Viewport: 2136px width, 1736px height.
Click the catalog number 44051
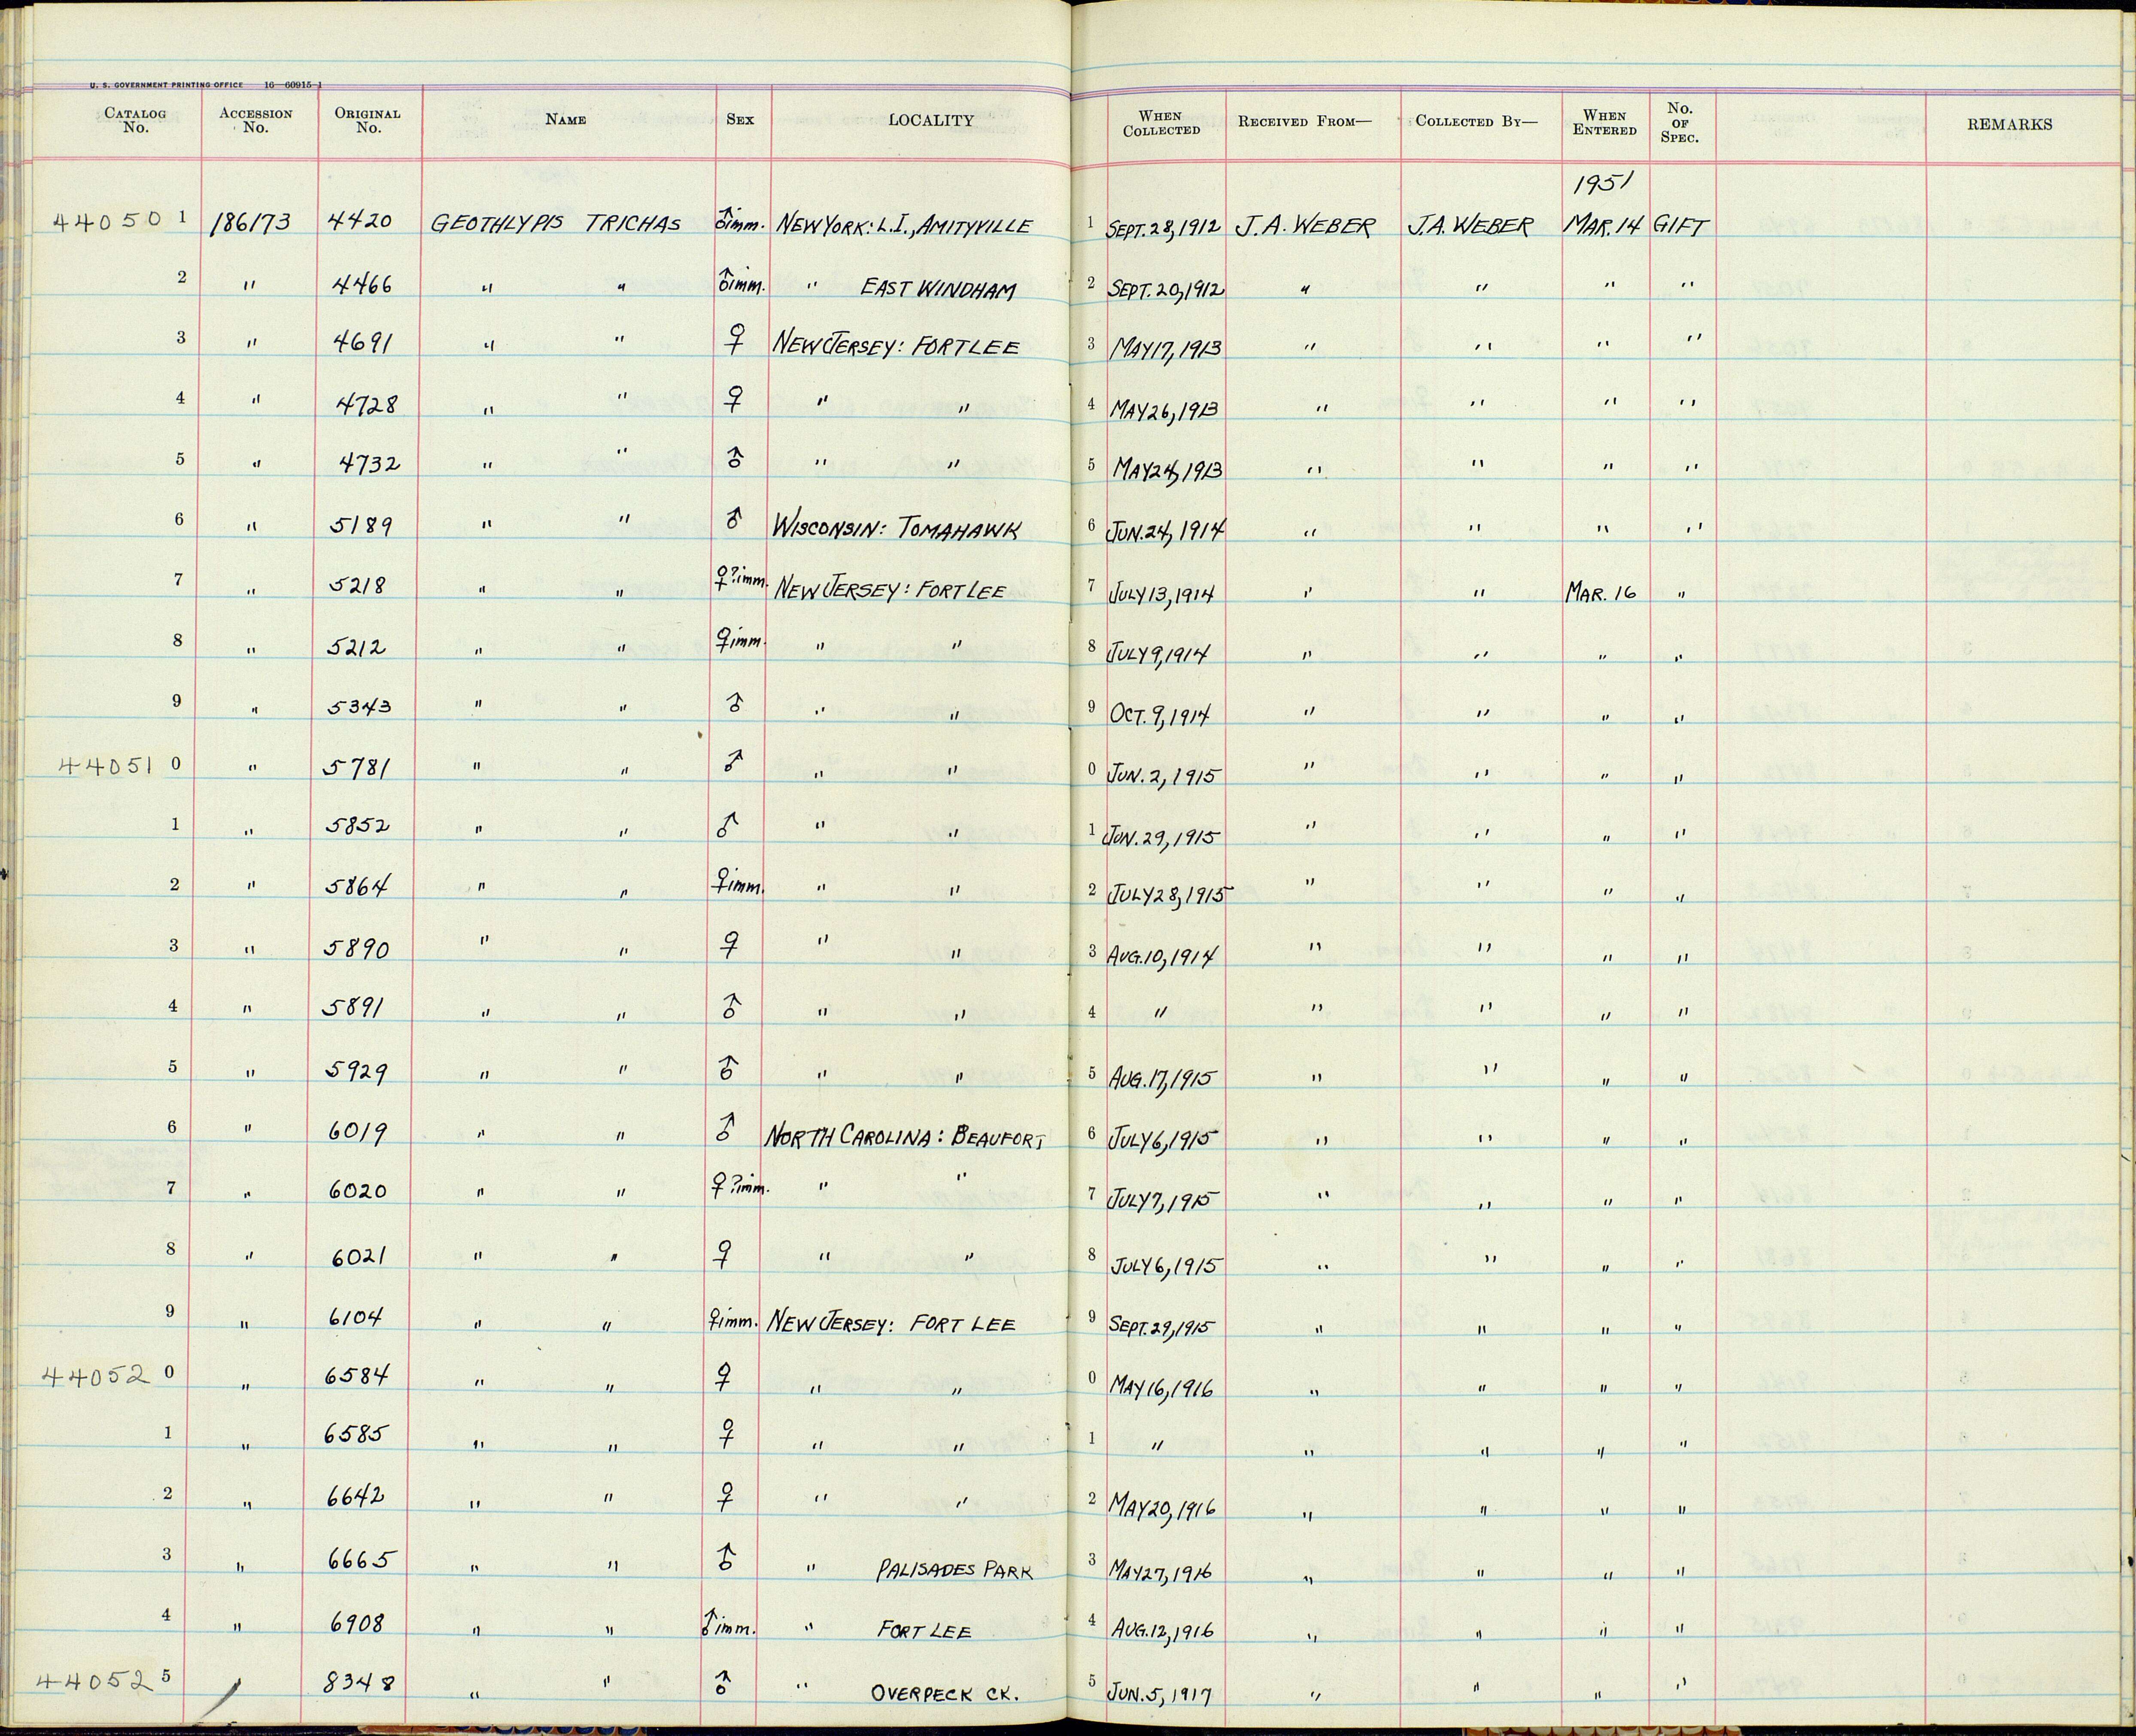[x=106, y=766]
